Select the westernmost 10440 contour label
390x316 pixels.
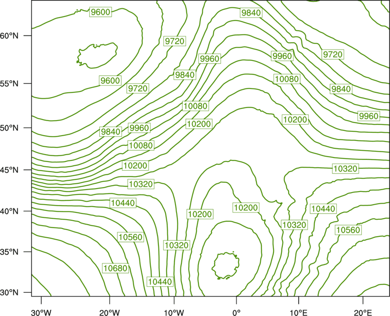point(123,203)
